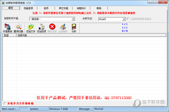This screenshot has height=112, width=169.
Task: Click the Windows 7 64位 status field
Action: click(63, 109)
